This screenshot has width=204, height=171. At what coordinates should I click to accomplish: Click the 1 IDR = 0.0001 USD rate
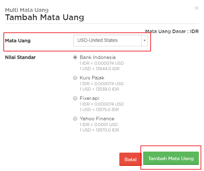(99, 125)
